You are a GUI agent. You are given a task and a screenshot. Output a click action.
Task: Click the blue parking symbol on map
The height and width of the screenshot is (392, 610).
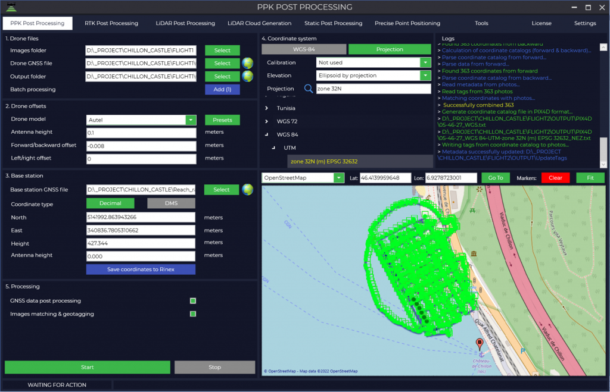pyautogui.click(x=523, y=351)
